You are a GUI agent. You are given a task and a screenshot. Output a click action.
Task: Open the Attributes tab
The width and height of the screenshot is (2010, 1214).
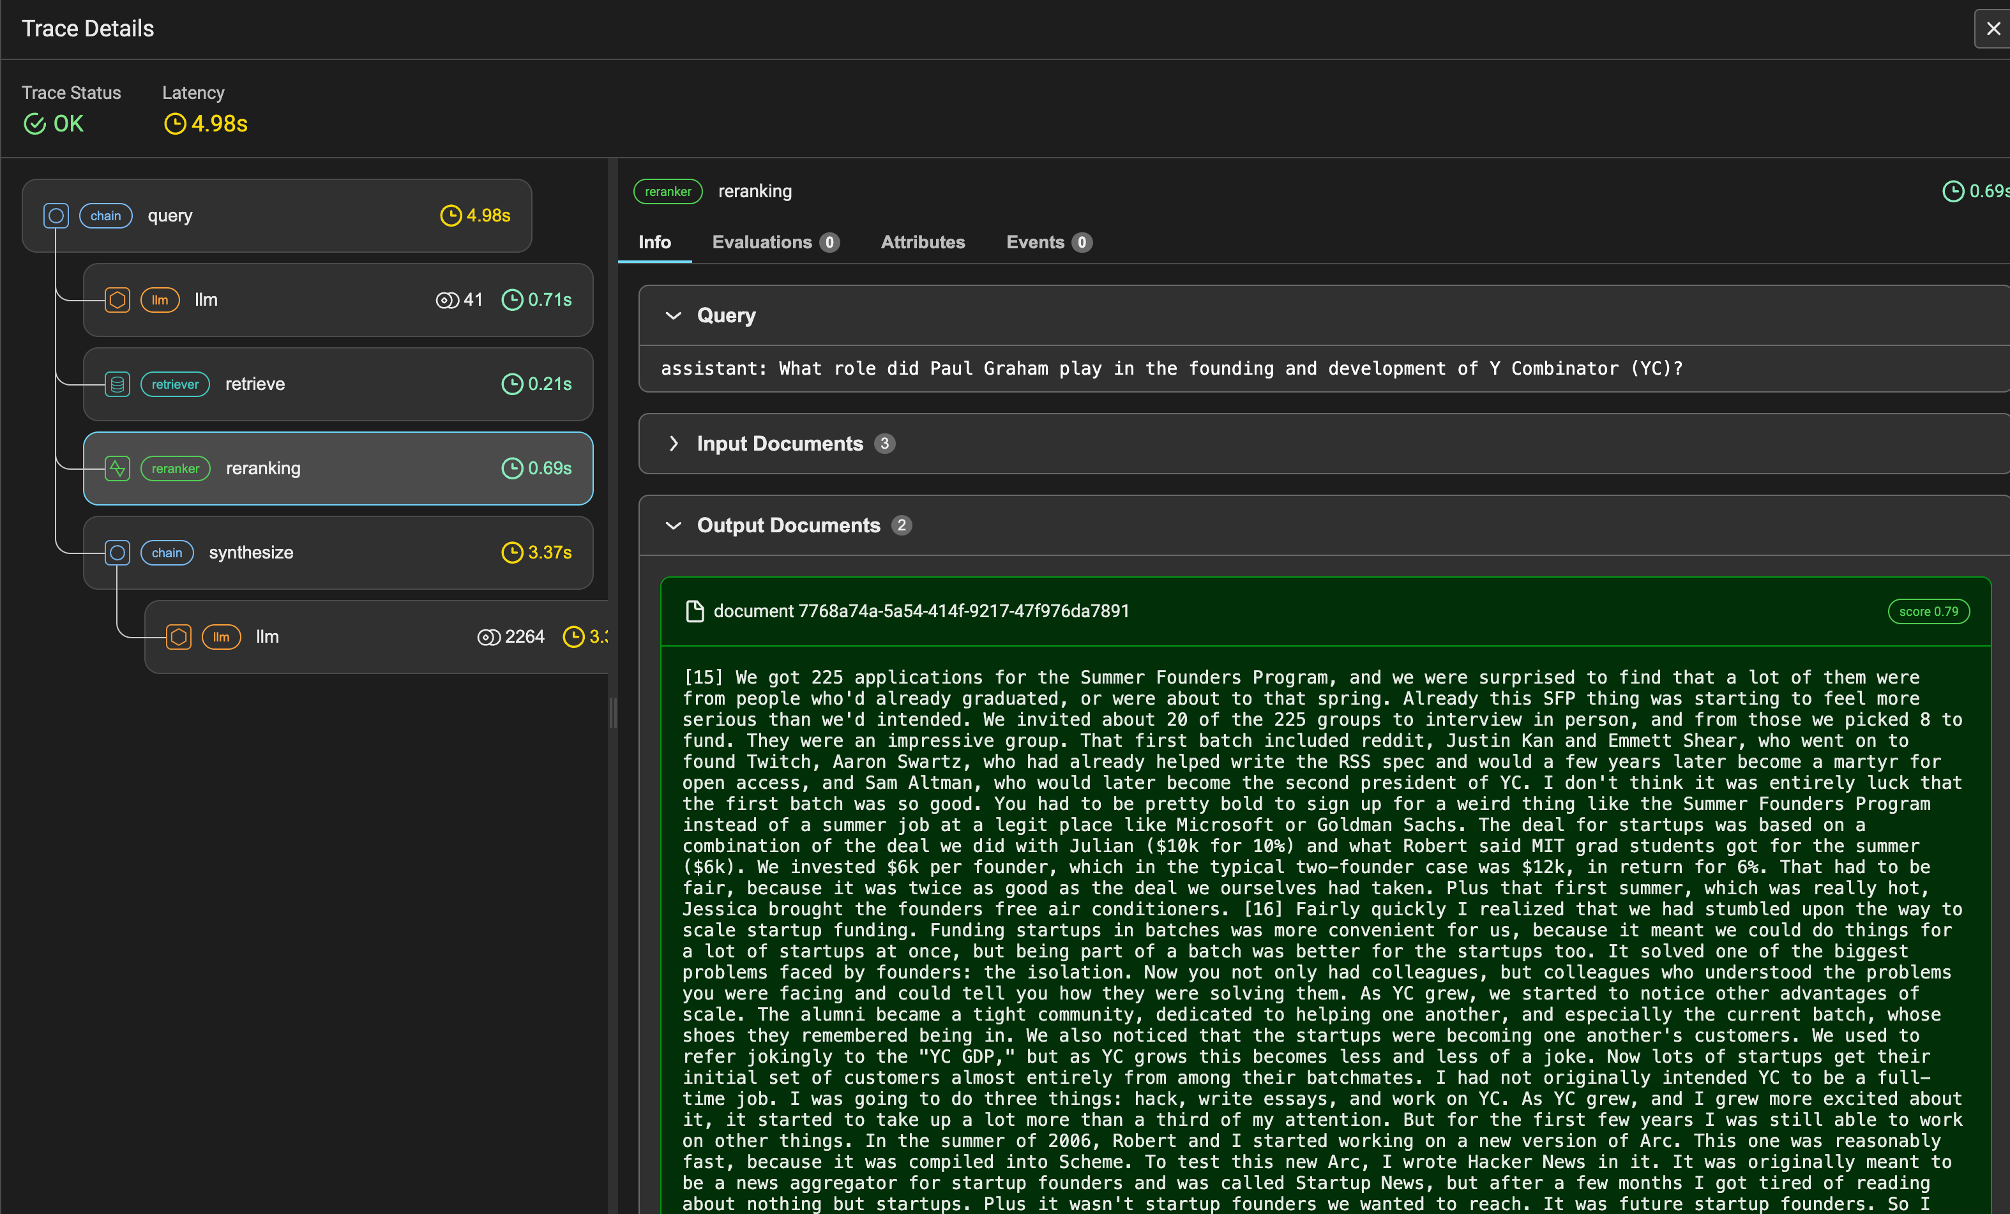(x=922, y=242)
